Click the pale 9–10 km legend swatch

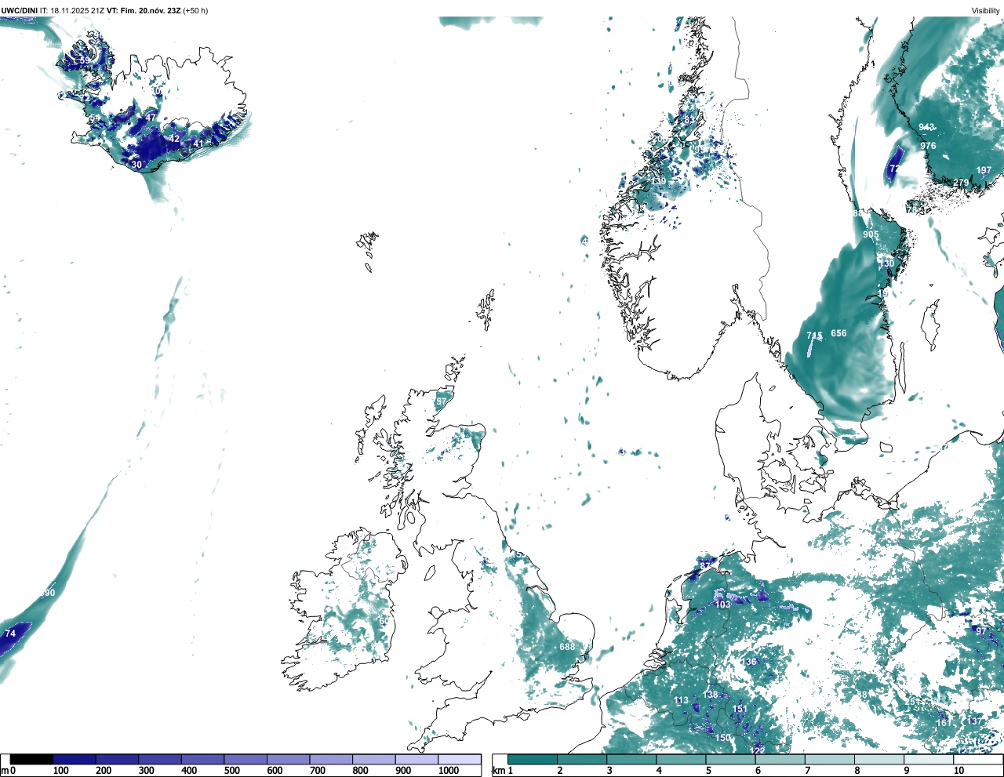coord(929,759)
